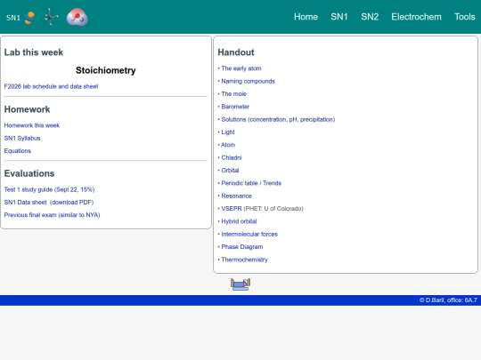Open the Phase Diagram handout
Viewport: 481px width, 360px height.
(x=242, y=247)
